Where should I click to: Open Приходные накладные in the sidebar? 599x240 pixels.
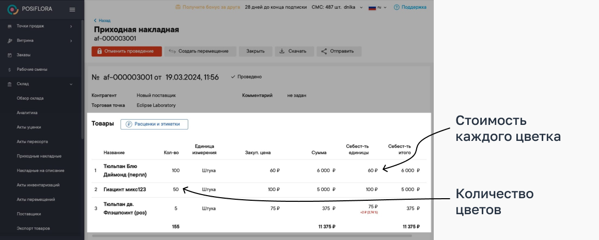39,156
